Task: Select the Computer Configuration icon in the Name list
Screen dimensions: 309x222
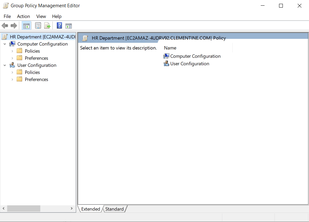Action: (166, 56)
